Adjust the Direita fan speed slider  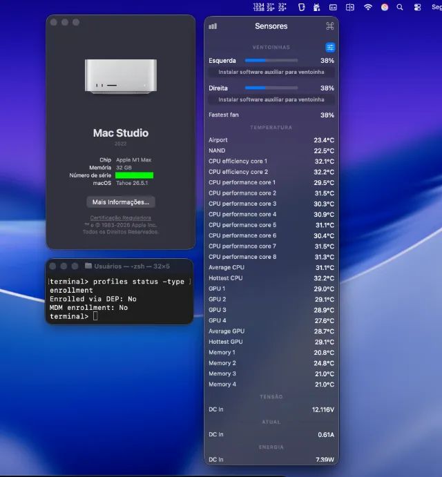pyautogui.click(x=271, y=88)
